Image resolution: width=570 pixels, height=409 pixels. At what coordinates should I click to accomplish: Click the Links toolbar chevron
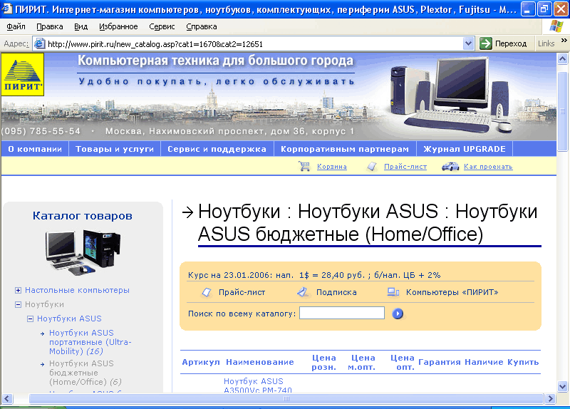tap(564, 41)
